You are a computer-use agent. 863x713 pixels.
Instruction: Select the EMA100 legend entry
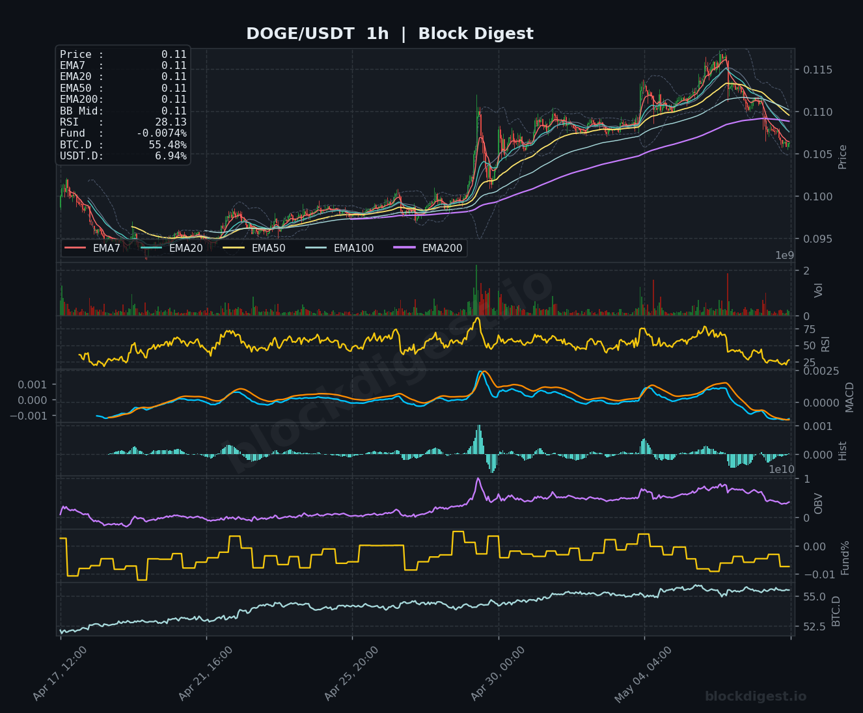(339, 248)
